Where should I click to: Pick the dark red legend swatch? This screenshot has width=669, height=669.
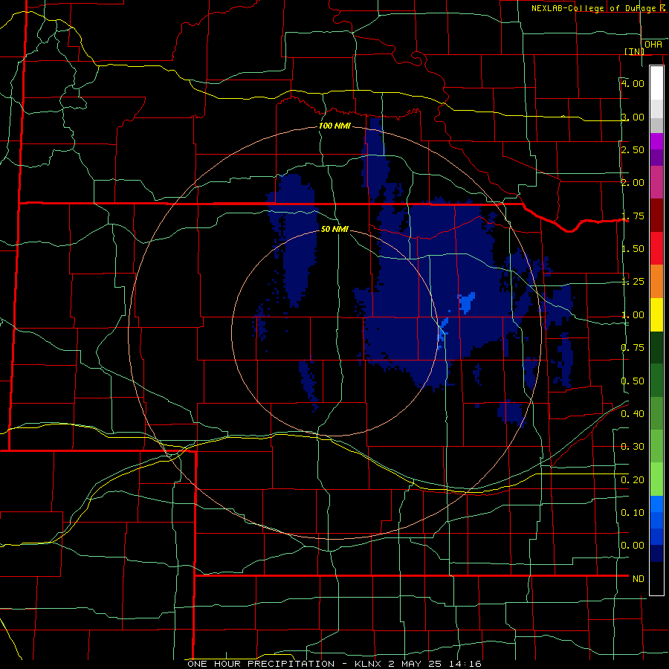click(x=656, y=216)
